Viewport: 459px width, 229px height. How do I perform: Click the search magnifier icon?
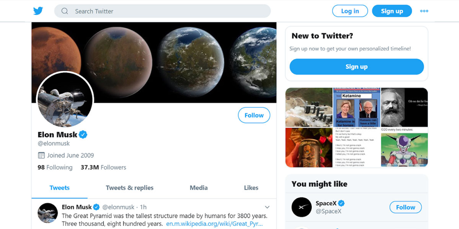pyautogui.click(x=65, y=11)
